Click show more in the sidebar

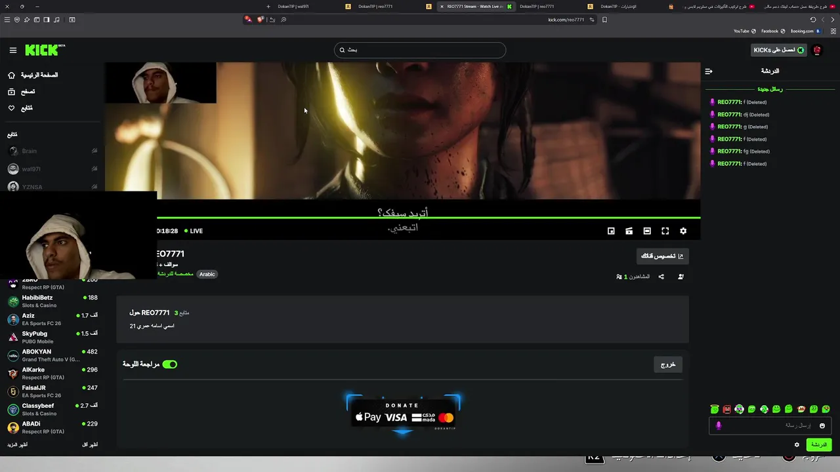point(18,444)
